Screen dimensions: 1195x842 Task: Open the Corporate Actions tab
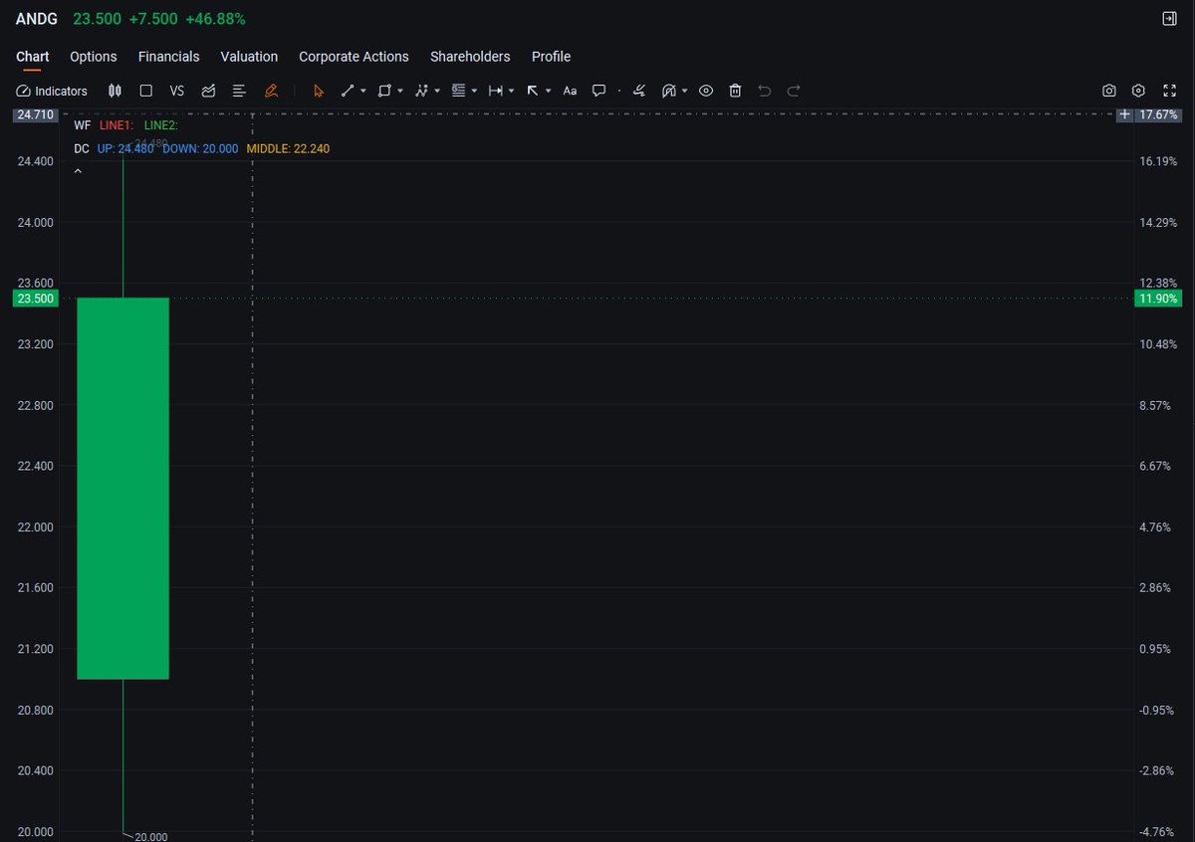[x=354, y=57]
